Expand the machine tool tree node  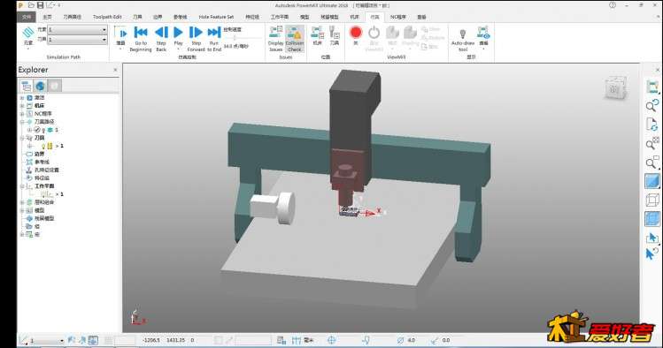[x=22, y=105]
